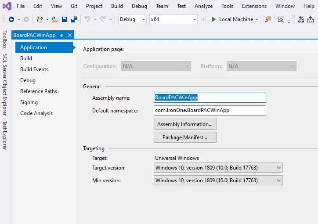This screenshot has height=224, width=318.
Task: Open the Git menu
Action: pyautogui.click(x=74, y=6)
